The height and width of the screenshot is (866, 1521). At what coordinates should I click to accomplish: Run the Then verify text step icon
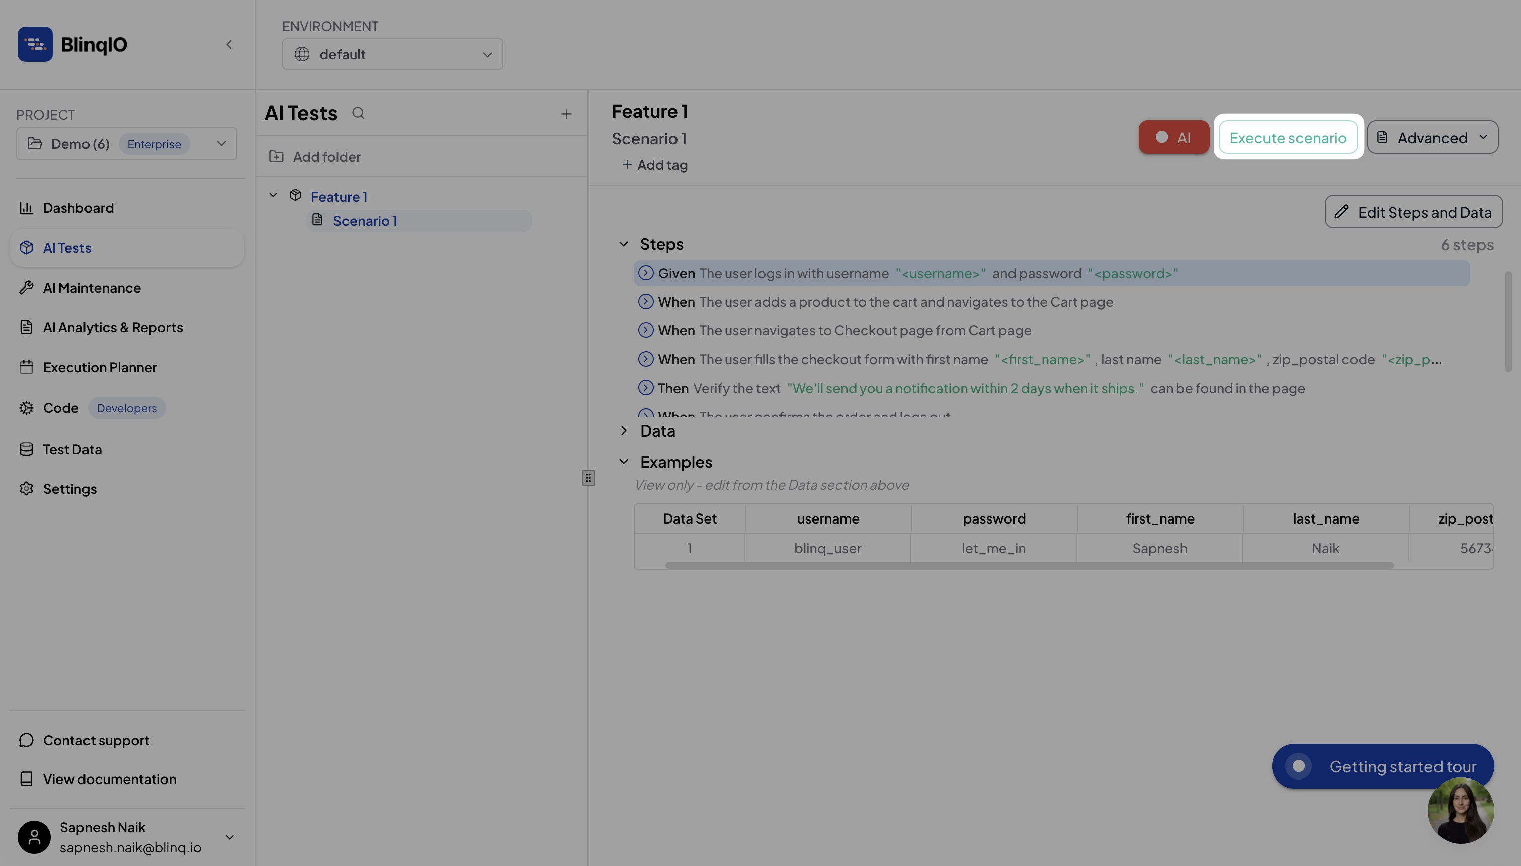pos(645,388)
